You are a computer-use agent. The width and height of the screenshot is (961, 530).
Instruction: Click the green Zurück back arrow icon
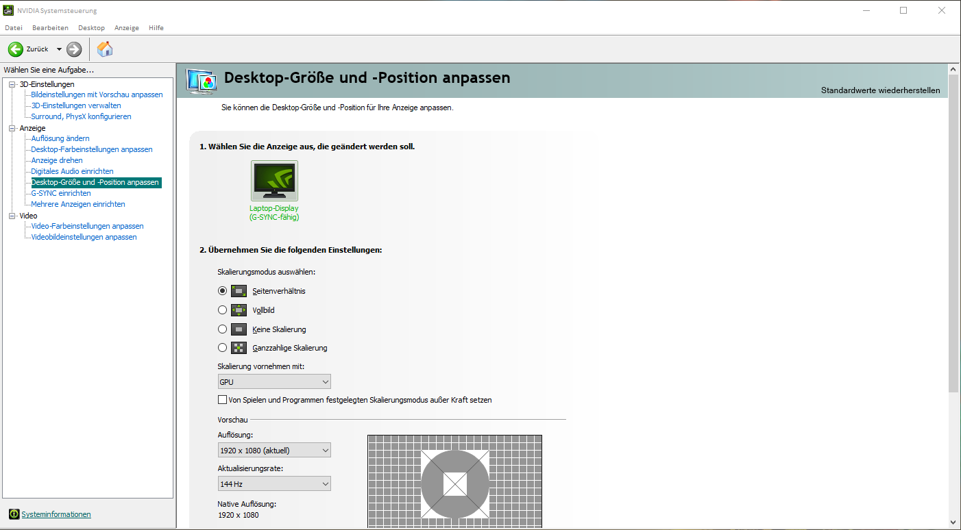pos(16,49)
